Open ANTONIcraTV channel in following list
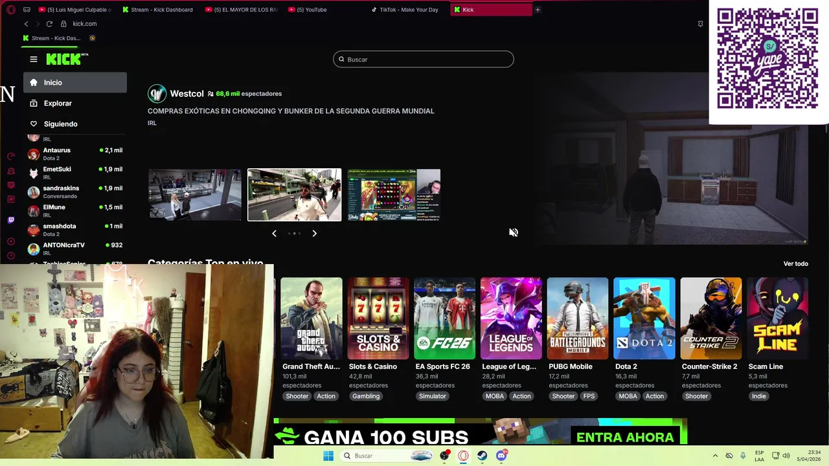 (75, 249)
